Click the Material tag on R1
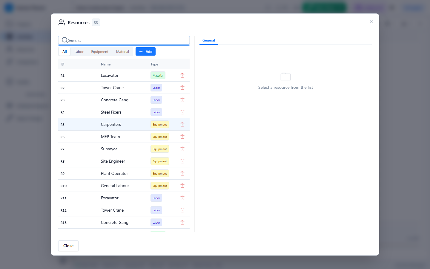The image size is (430, 269). 158,75
